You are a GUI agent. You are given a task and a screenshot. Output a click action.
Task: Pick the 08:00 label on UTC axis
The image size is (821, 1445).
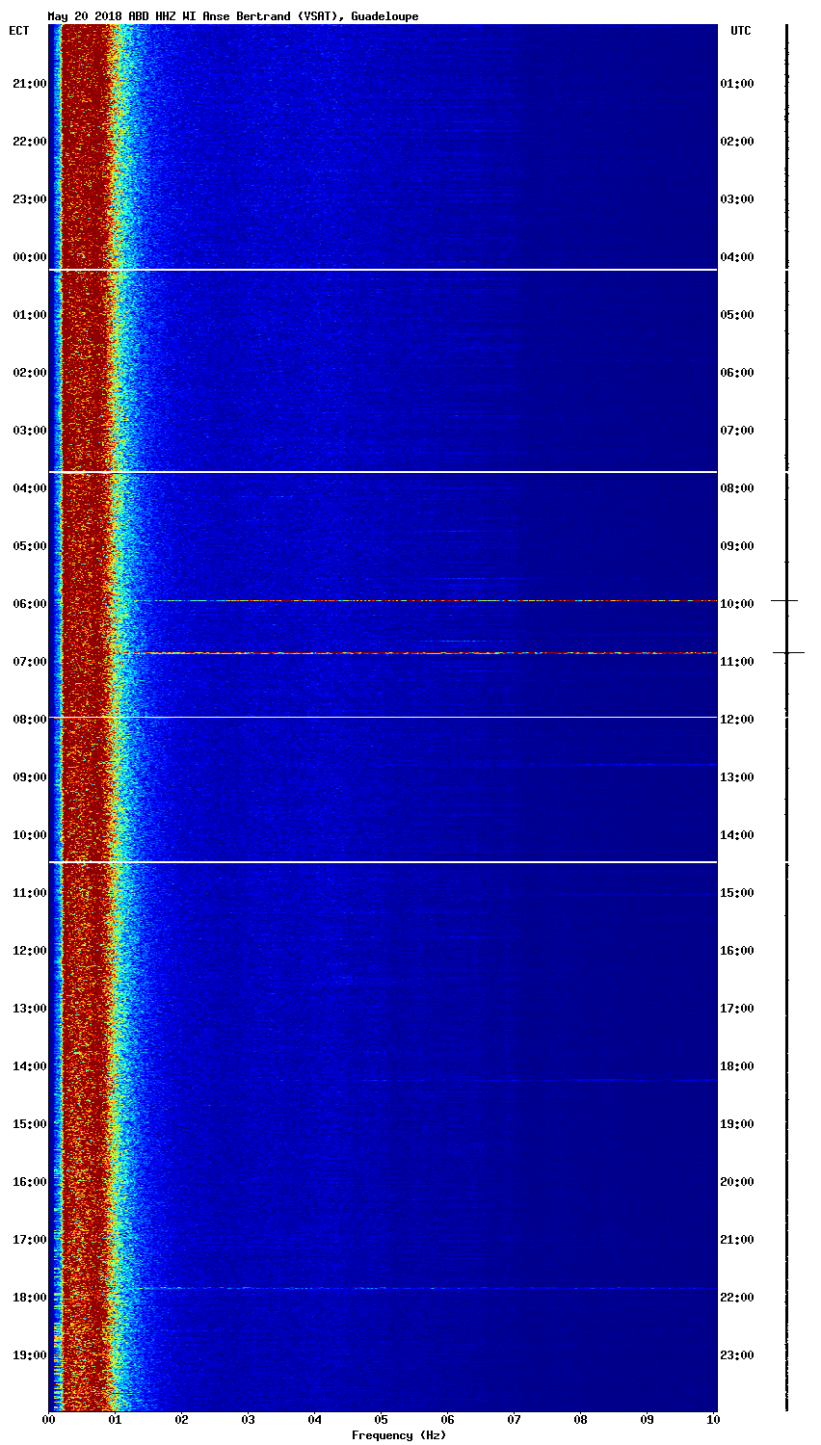(737, 488)
